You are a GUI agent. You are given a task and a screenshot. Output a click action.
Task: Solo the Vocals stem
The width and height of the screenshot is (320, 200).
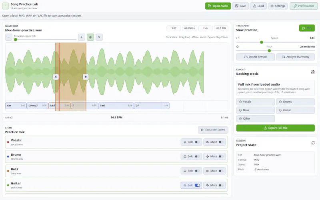191,142
